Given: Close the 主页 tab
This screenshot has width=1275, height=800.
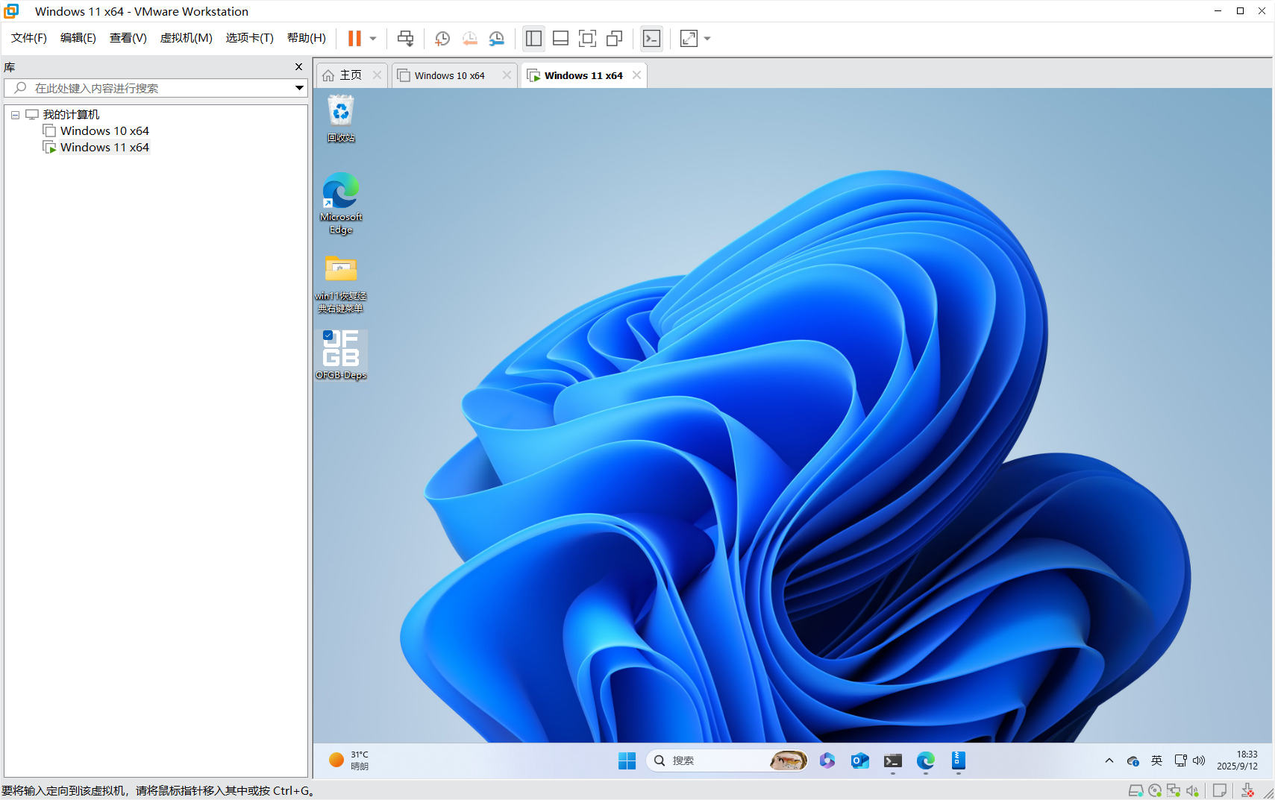Looking at the screenshot, I should pyautogui.click(x=377, y=75).
